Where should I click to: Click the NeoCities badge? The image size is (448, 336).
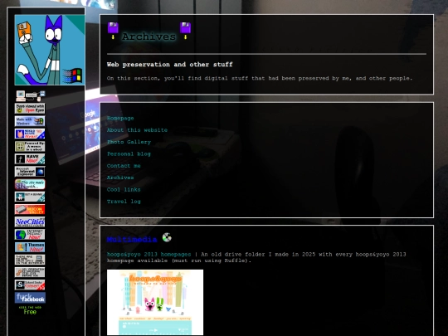click(30, 222)
